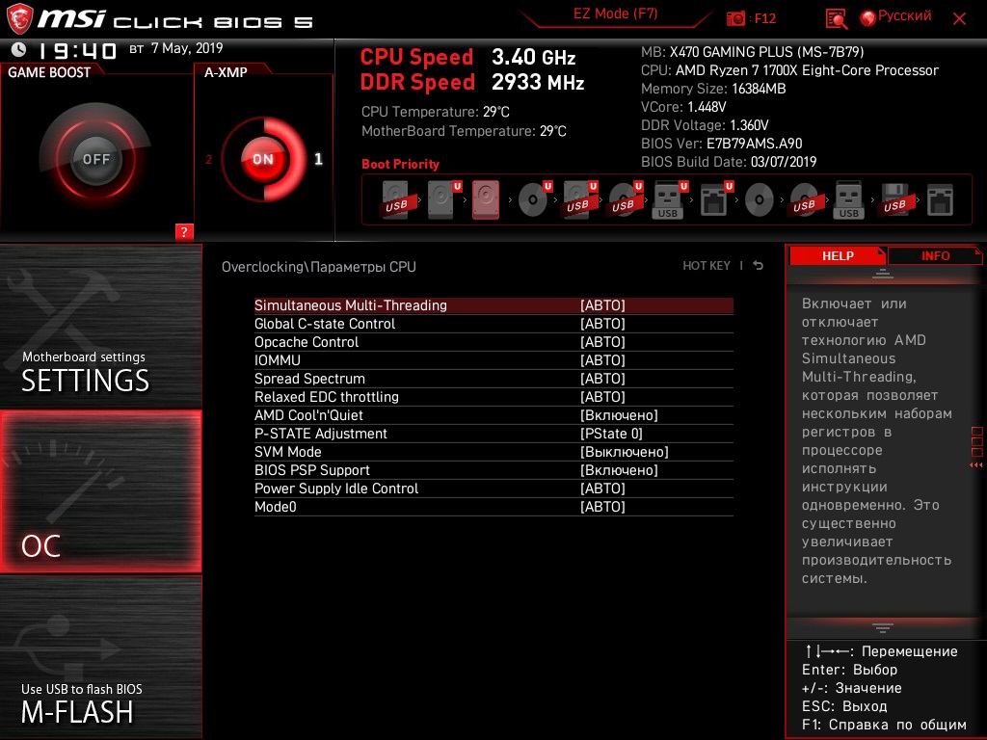Screen dimensions: 987x740
Task: Click the help panel top scroll grip
Action: (x=883, y=273)
